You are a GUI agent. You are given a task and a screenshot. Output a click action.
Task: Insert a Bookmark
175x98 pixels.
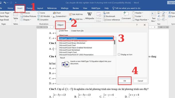[109, 16]
